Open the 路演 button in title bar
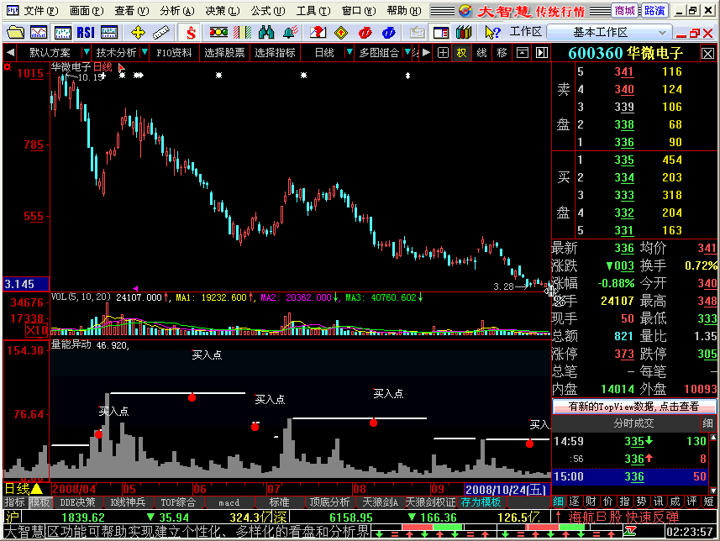The image size is (720, 541). click(x=654, y=11)
